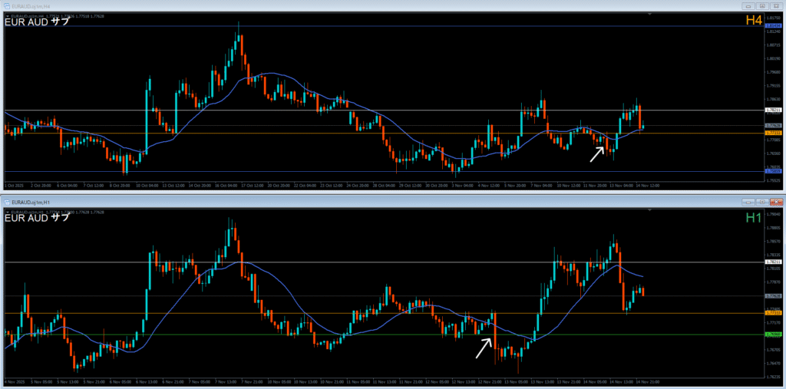Click the white 1.78211 price label on H1 axis
This screenshot has height=389, width=786.
774,262
